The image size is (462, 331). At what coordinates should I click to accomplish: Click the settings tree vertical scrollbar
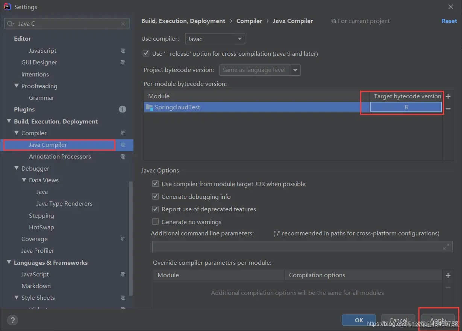coord(131,238)
